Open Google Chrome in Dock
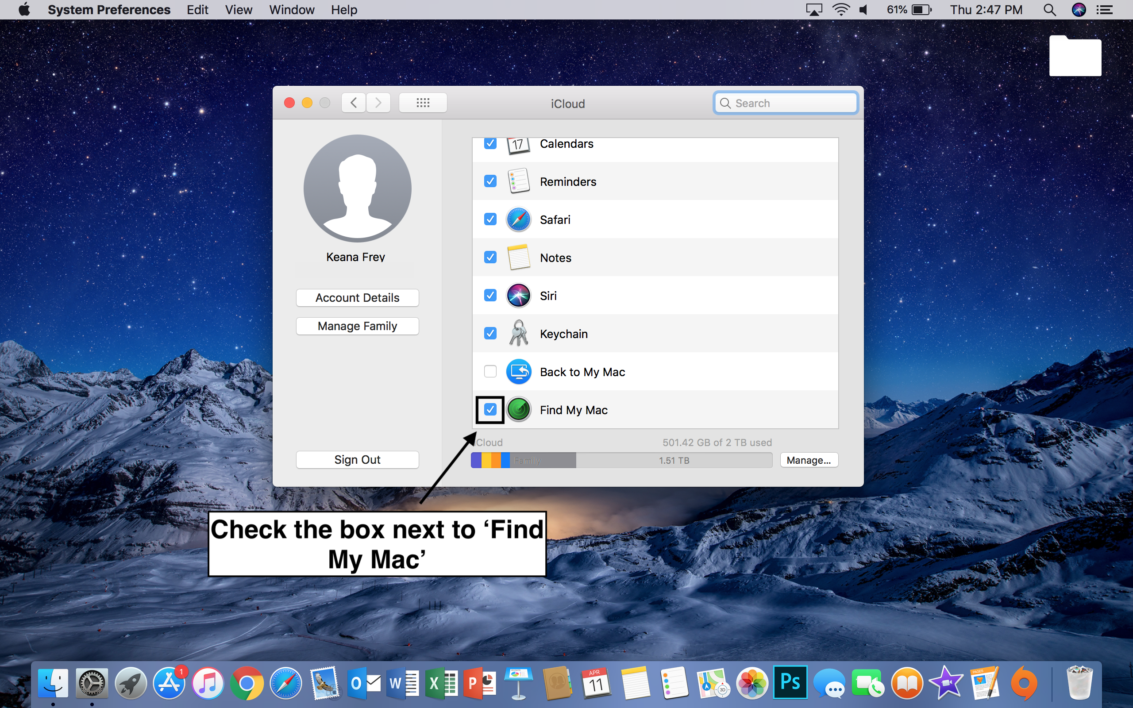The width and height of the screenshot is (1133, 708). click(247, 683)
